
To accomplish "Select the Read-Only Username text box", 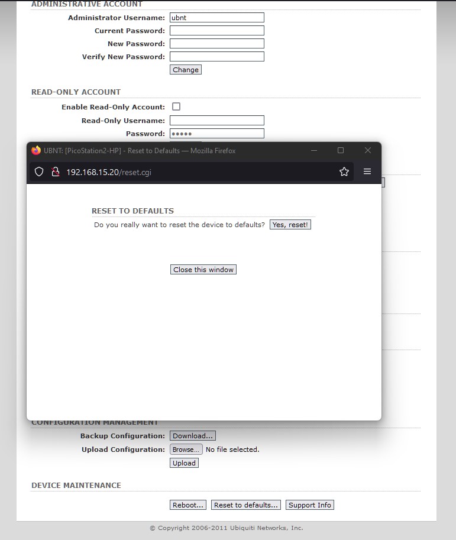I will click(216, 121).
